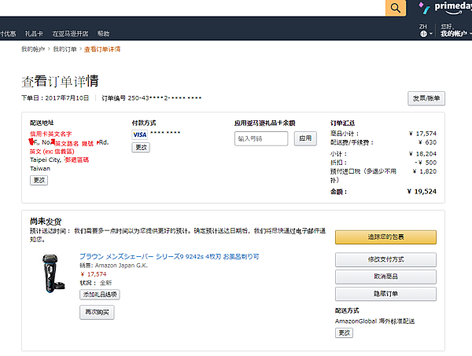The width and height of the screenshot is (472, 356).
Task: Select the 折扣 amount -¥ 500
Action: click(426, 163)
